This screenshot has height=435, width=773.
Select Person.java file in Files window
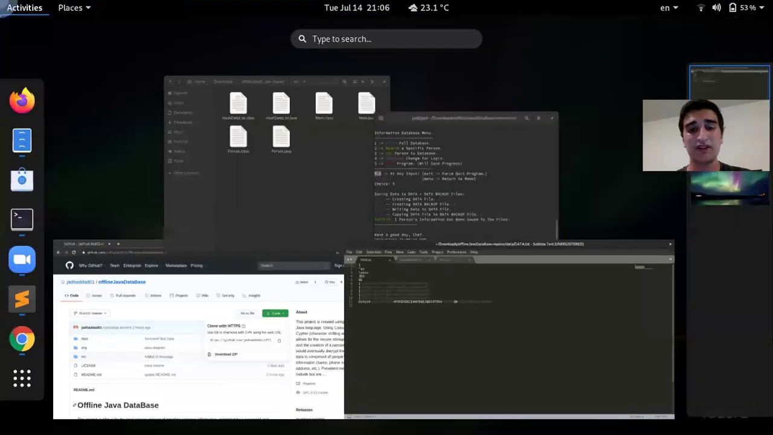tap(281, 140)
